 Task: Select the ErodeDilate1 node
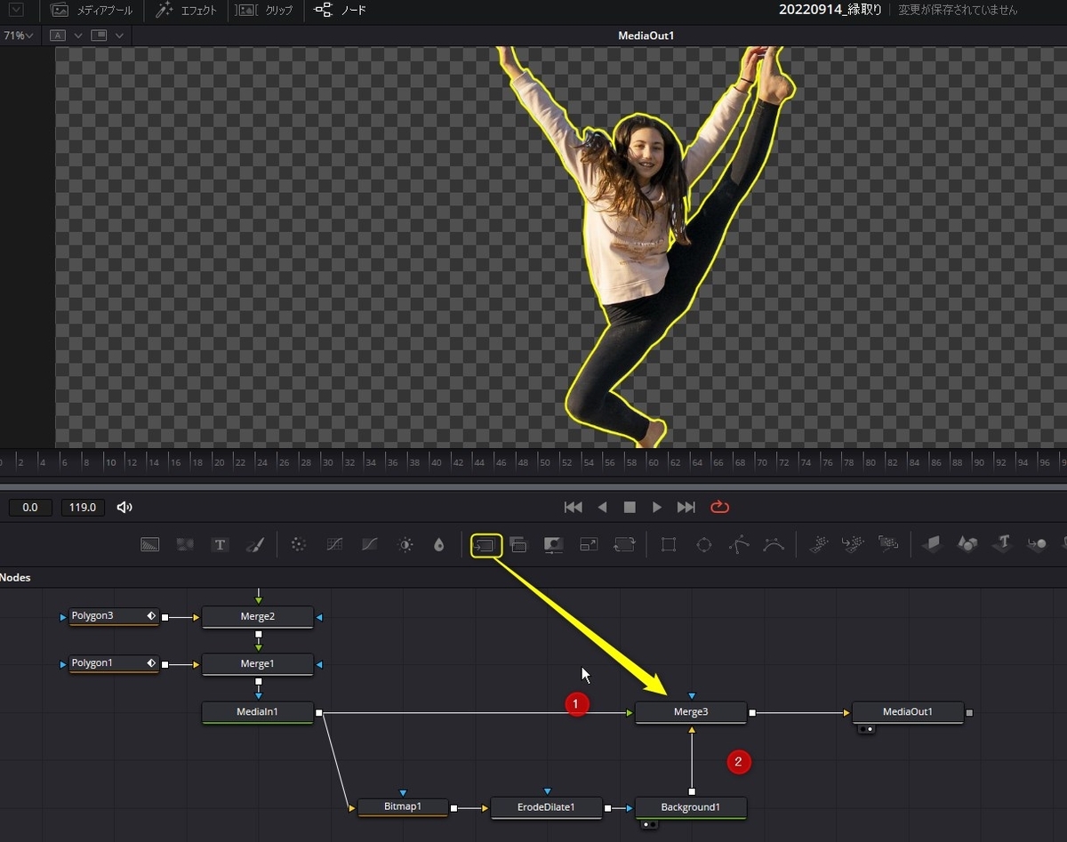(547, 807)
